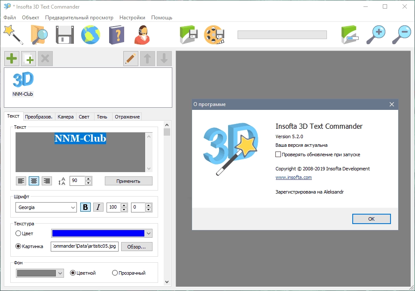The width and height of the screenshot is (415, 291).
Task: Switch to the Преобразов. tab
Action: pyautogui.click(x=39, y=117)
